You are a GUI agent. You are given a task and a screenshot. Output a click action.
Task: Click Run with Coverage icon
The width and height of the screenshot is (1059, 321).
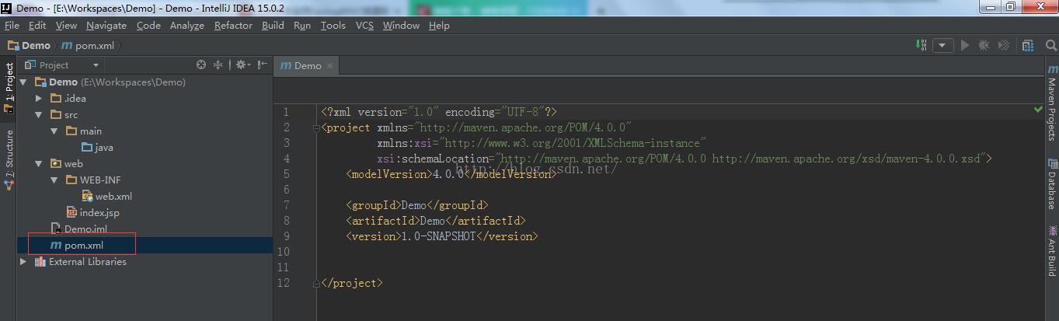1003,45
